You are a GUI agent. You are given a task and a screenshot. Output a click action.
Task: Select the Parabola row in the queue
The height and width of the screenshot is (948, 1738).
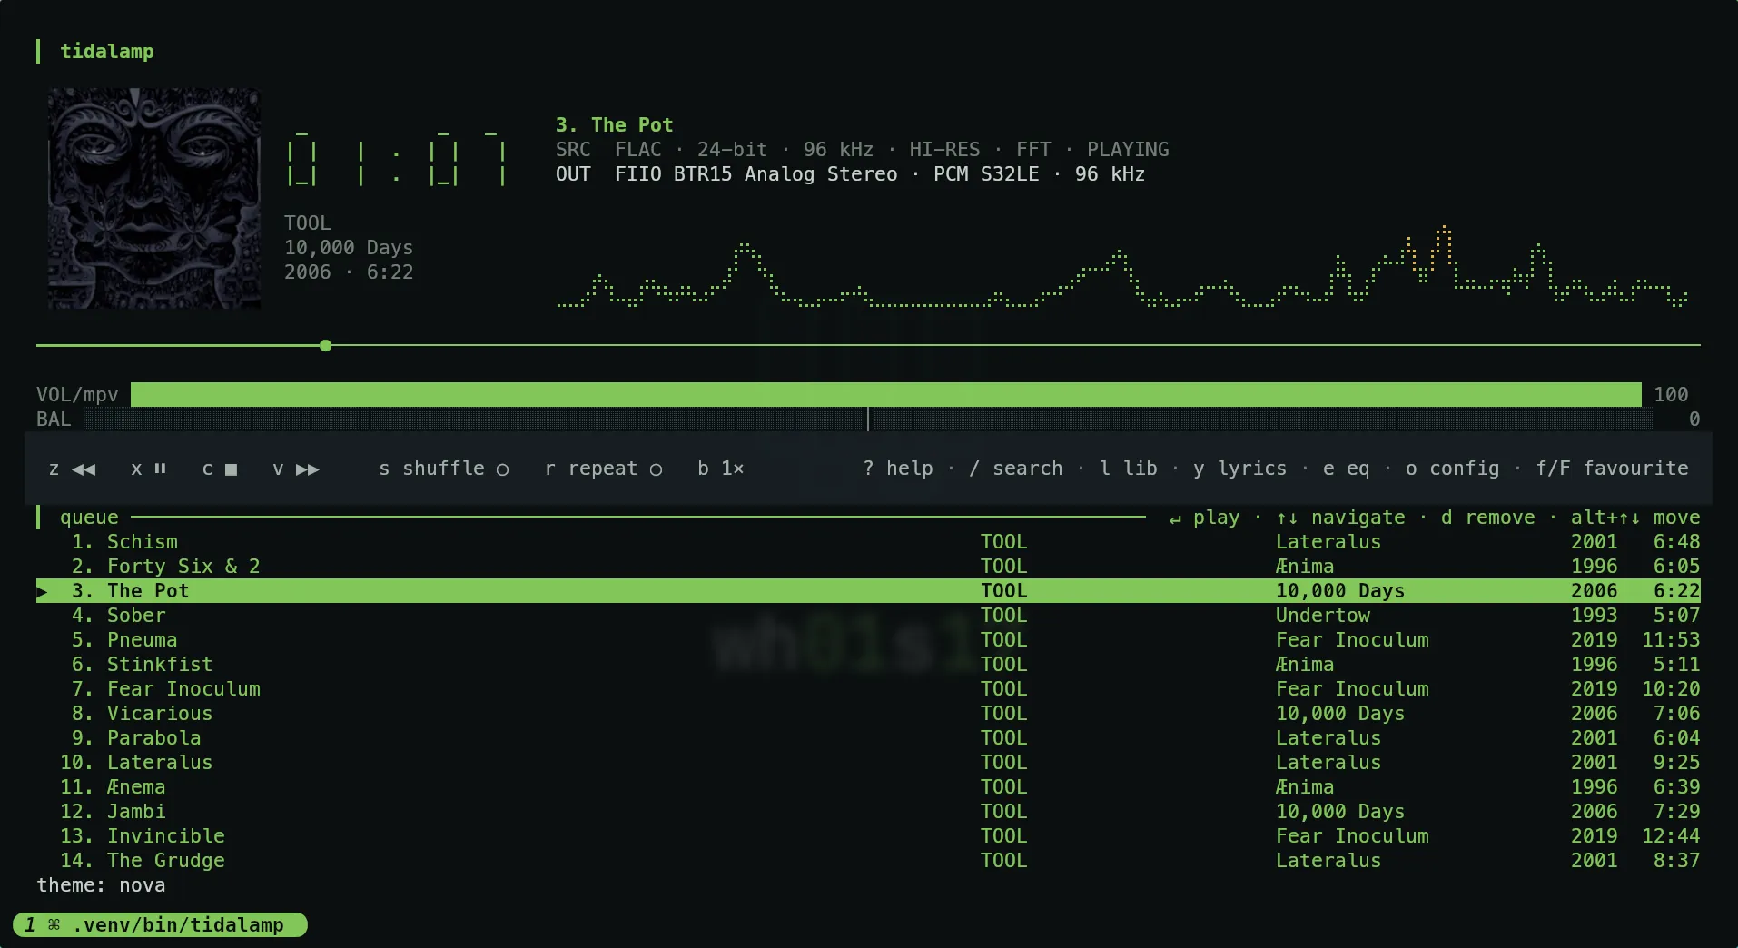tap(868, 738)
